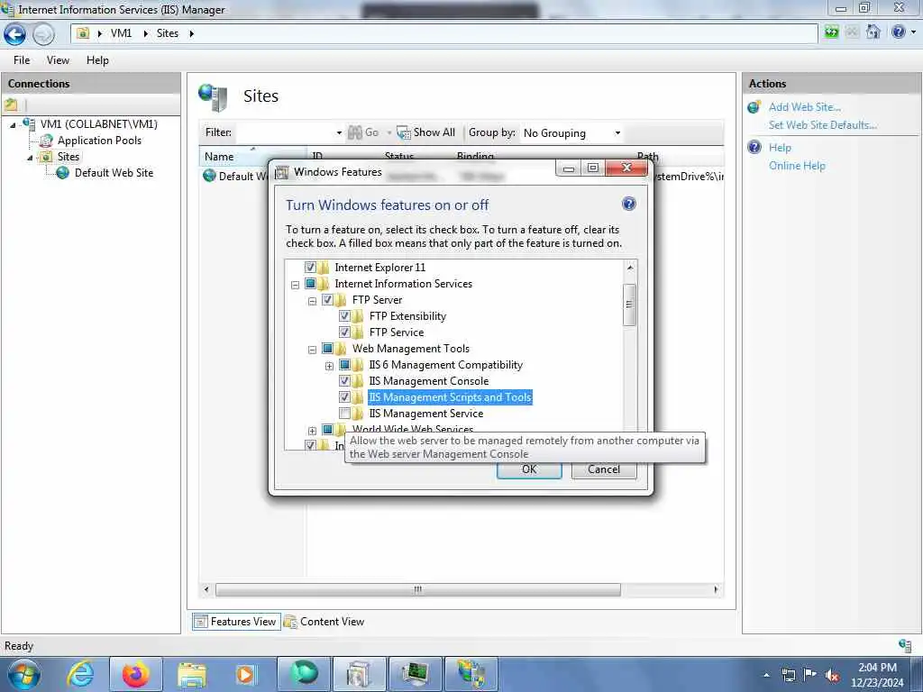Select the IIS Management Scripts and Tools row
Screen dimensions: 923x692
point(451,397)
